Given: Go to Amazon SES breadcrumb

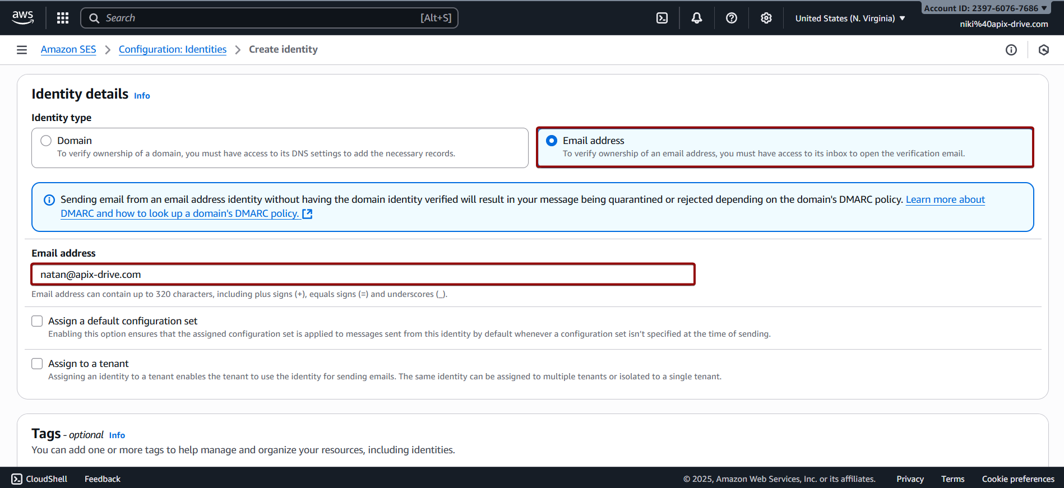Looking at the screenshot, I should (x=68, y=49).
